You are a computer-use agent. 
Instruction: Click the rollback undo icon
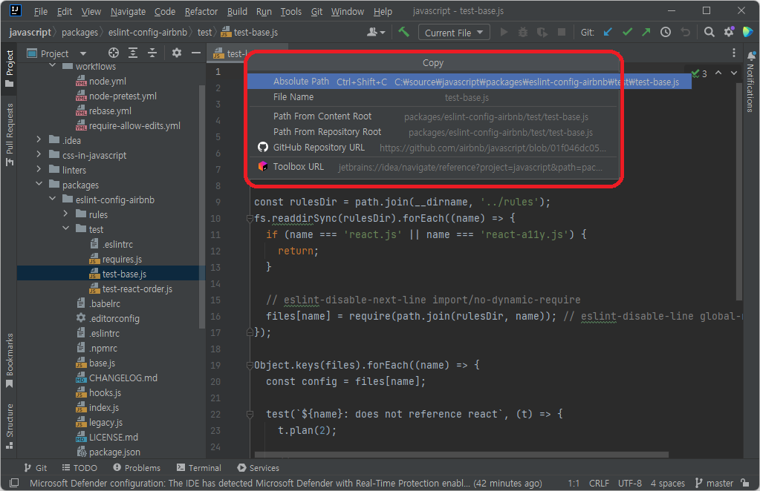(x=685, y=32)
